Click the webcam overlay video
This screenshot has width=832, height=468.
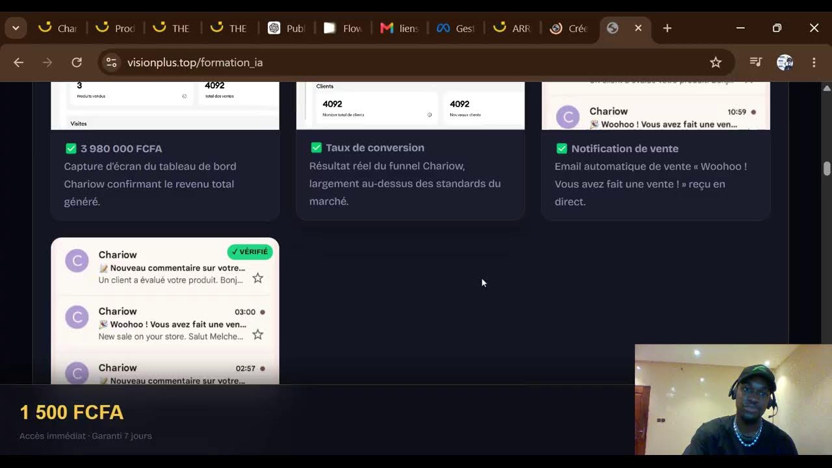point(733,400)
